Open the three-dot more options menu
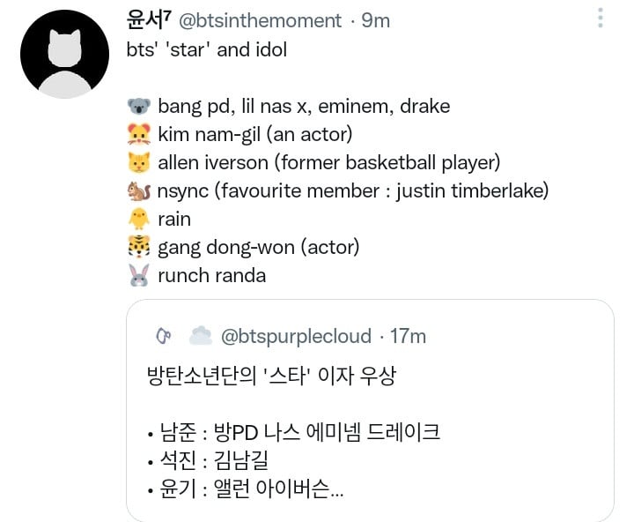This screenshot has width=634, height=522. pos(601,19)
